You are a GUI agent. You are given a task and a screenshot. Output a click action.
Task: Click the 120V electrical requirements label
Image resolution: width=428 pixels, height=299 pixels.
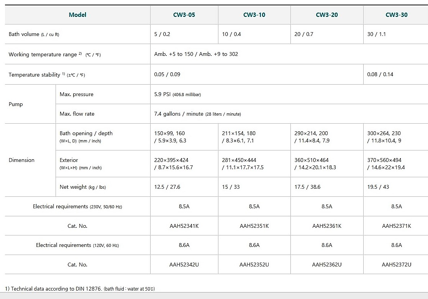tap(77, 245)
